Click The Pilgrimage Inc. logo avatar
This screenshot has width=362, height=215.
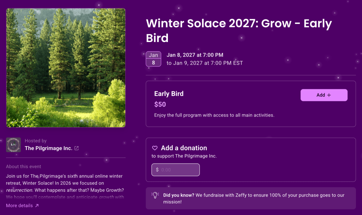(x=13, y=145)
